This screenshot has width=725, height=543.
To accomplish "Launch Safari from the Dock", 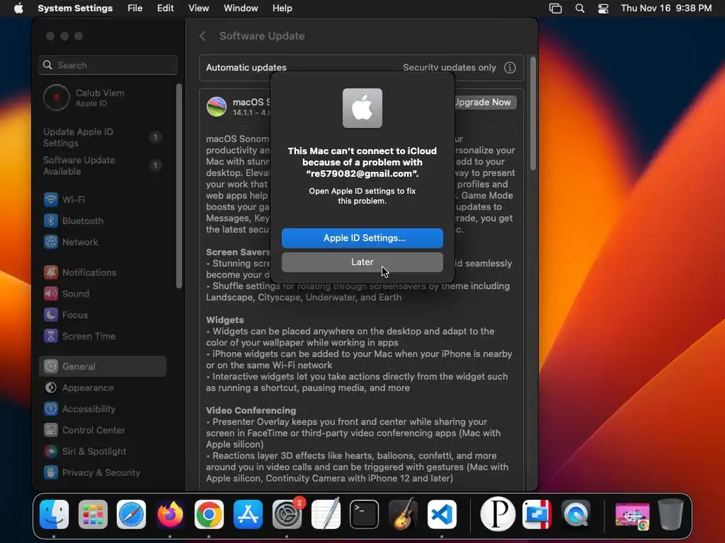I will 131,514.
